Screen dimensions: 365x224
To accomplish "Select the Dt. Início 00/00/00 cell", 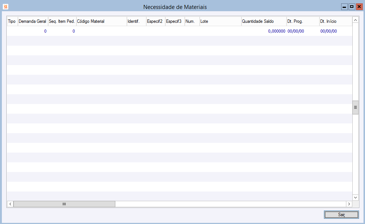I will coord(336,31).
